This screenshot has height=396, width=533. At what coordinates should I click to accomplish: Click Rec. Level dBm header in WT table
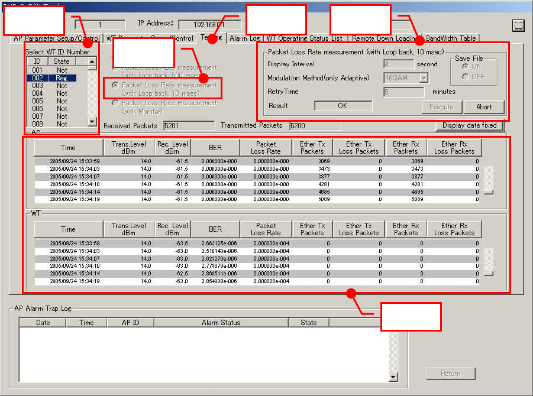[x=172, y=229]
